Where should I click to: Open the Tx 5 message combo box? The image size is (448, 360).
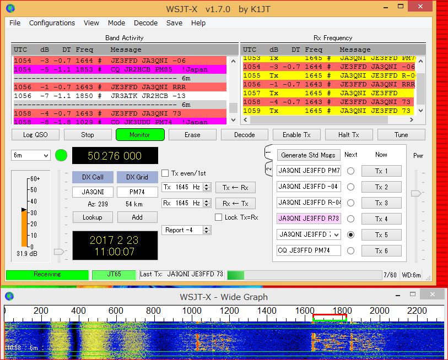click(x=309, y=234)
